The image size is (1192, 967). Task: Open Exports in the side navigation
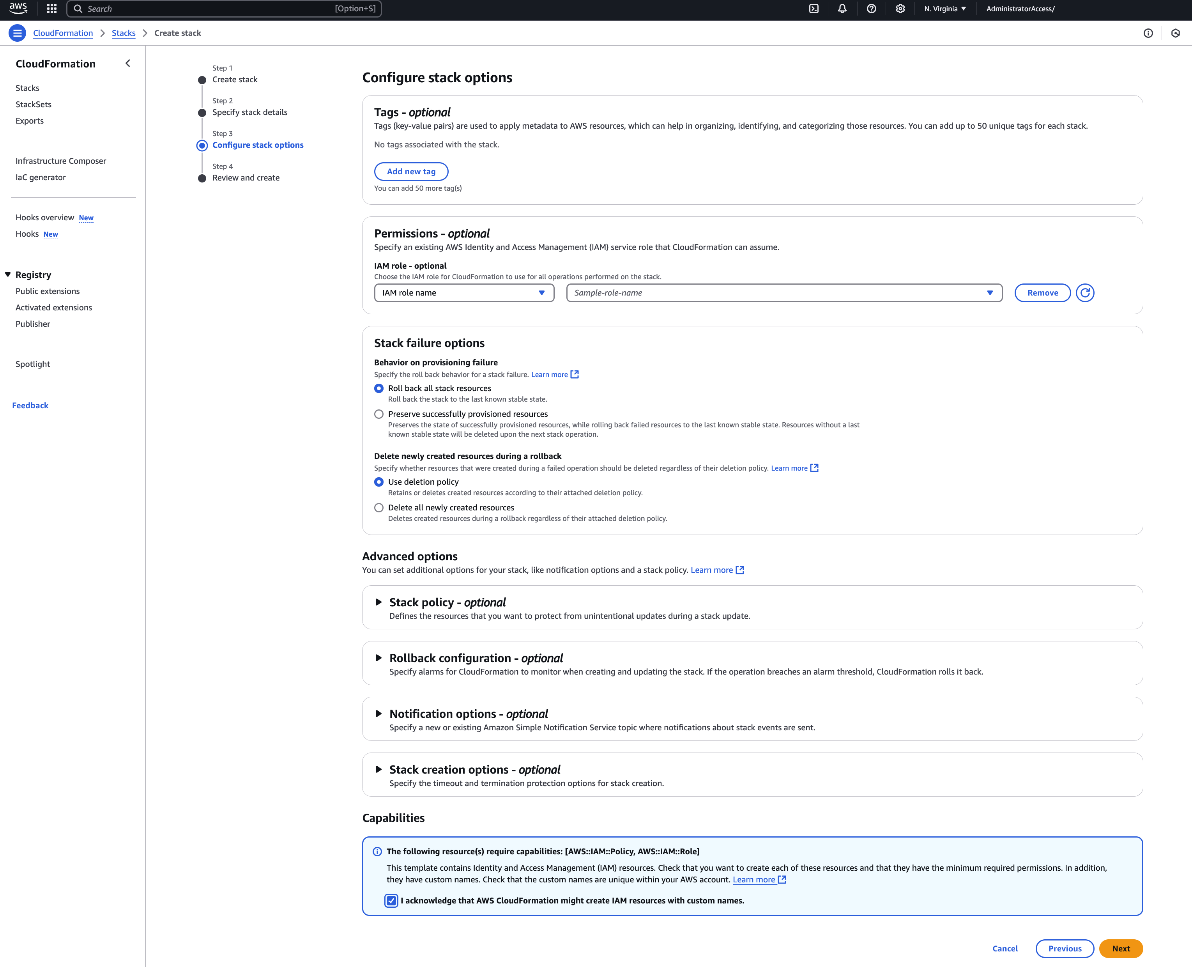coord(30,120)
